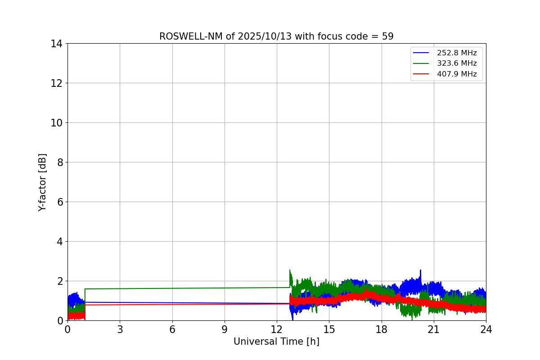Click the x-axis tick label 21

[434, 329]
